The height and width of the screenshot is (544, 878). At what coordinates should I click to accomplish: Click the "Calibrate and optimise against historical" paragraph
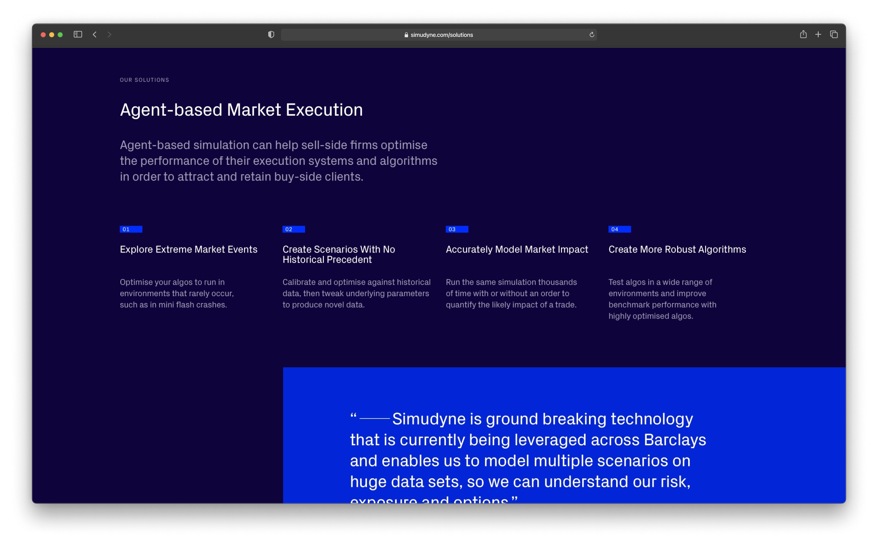click(x=356, y=293)
